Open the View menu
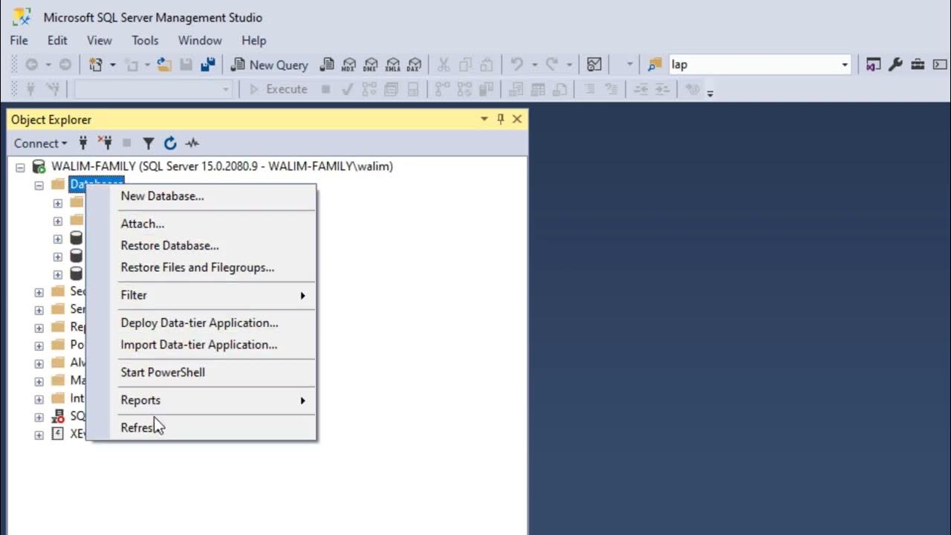The height and width of the screenshot is (535, 951). [99, 40]
